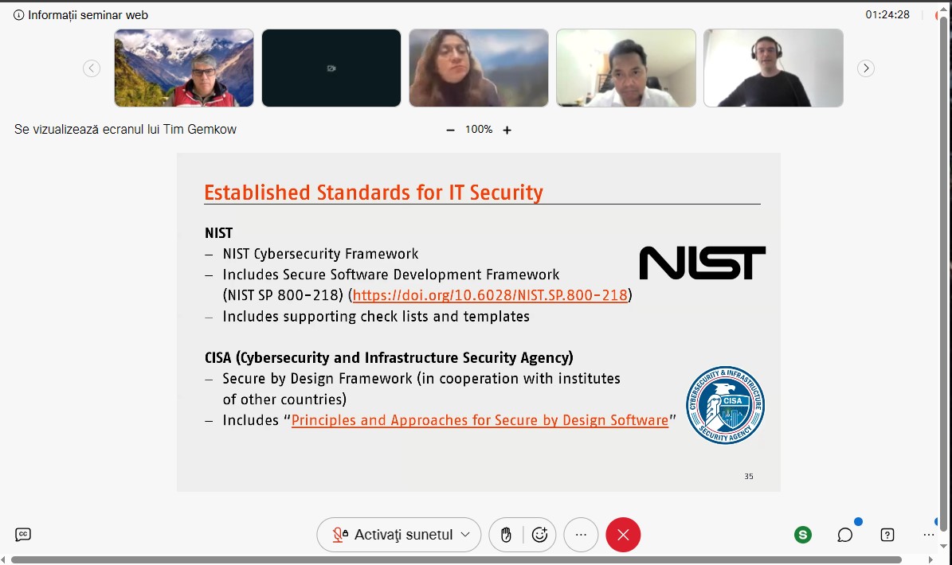Open the Q&A help panel
Screen dimensions: 952x565
click(887, 535)
